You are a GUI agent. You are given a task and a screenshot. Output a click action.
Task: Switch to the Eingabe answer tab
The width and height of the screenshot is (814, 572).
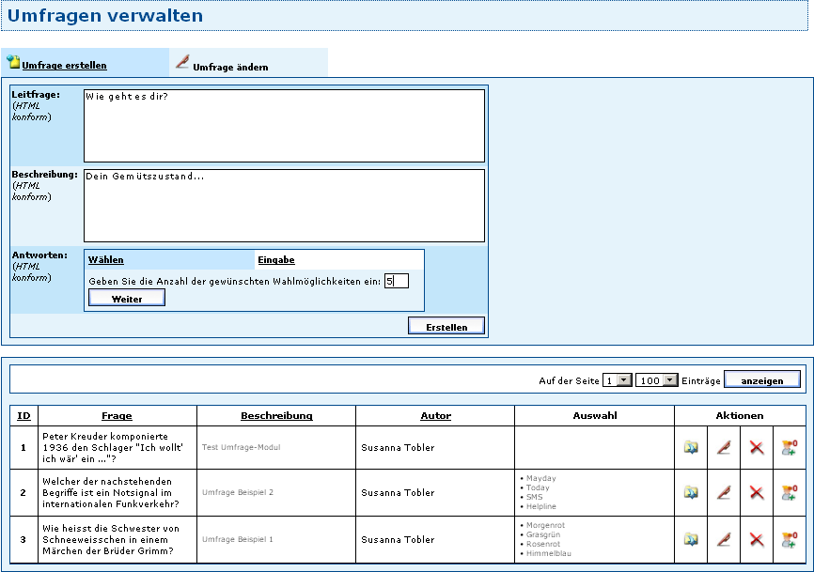coord(276,260)
